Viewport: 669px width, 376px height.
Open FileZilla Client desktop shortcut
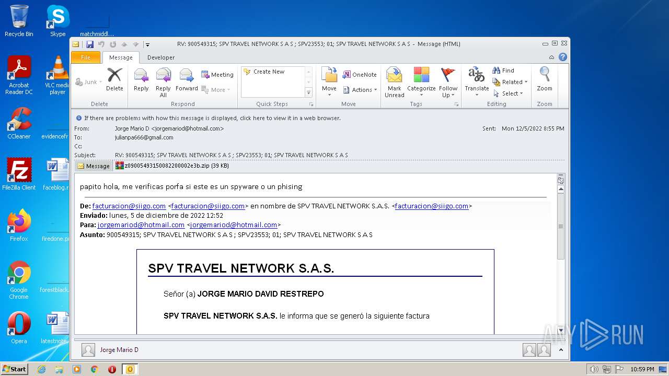(19, 174)
